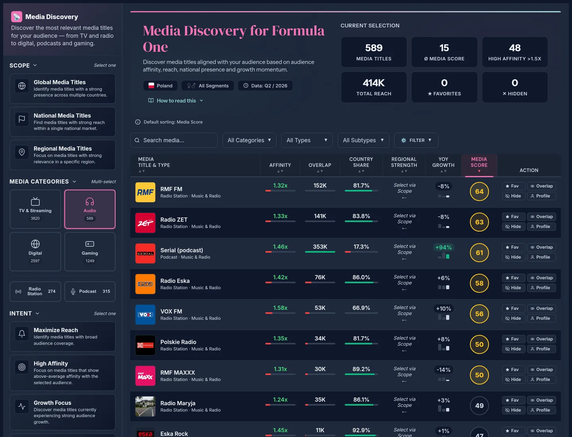The height and width of the screenshot is (437, 572).
Task: Click the VOX FM logo
Action: pos(145,315)
